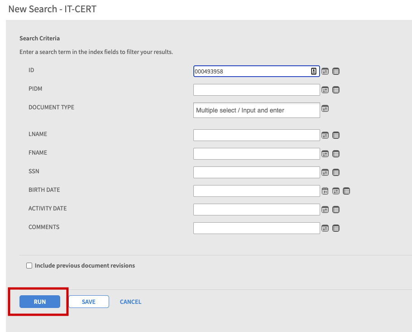Open search options for the DOCUMENT TYPE field
This screenshot has width=412, height=332.
(x=325, y=109)
